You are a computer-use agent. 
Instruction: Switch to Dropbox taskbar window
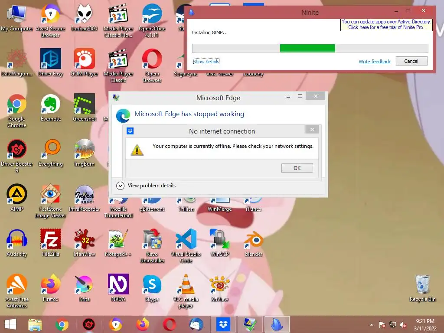(x=223, y=324)
